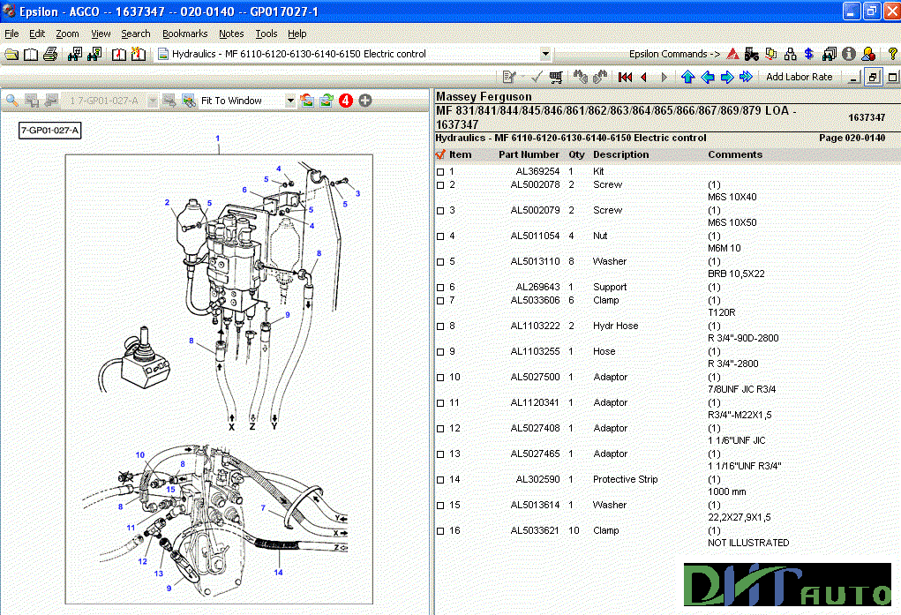The height and width of the screenshot is (615, 901).
Task: Check the checkbox for item 1 Kit
Action: tap(439, 171)
